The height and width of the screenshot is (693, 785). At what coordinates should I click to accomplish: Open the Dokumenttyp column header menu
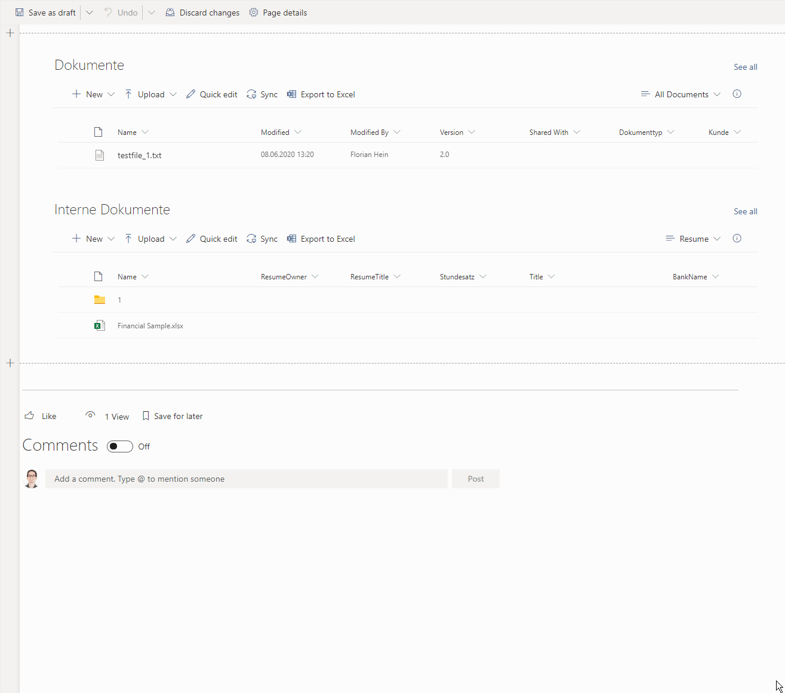647,133
